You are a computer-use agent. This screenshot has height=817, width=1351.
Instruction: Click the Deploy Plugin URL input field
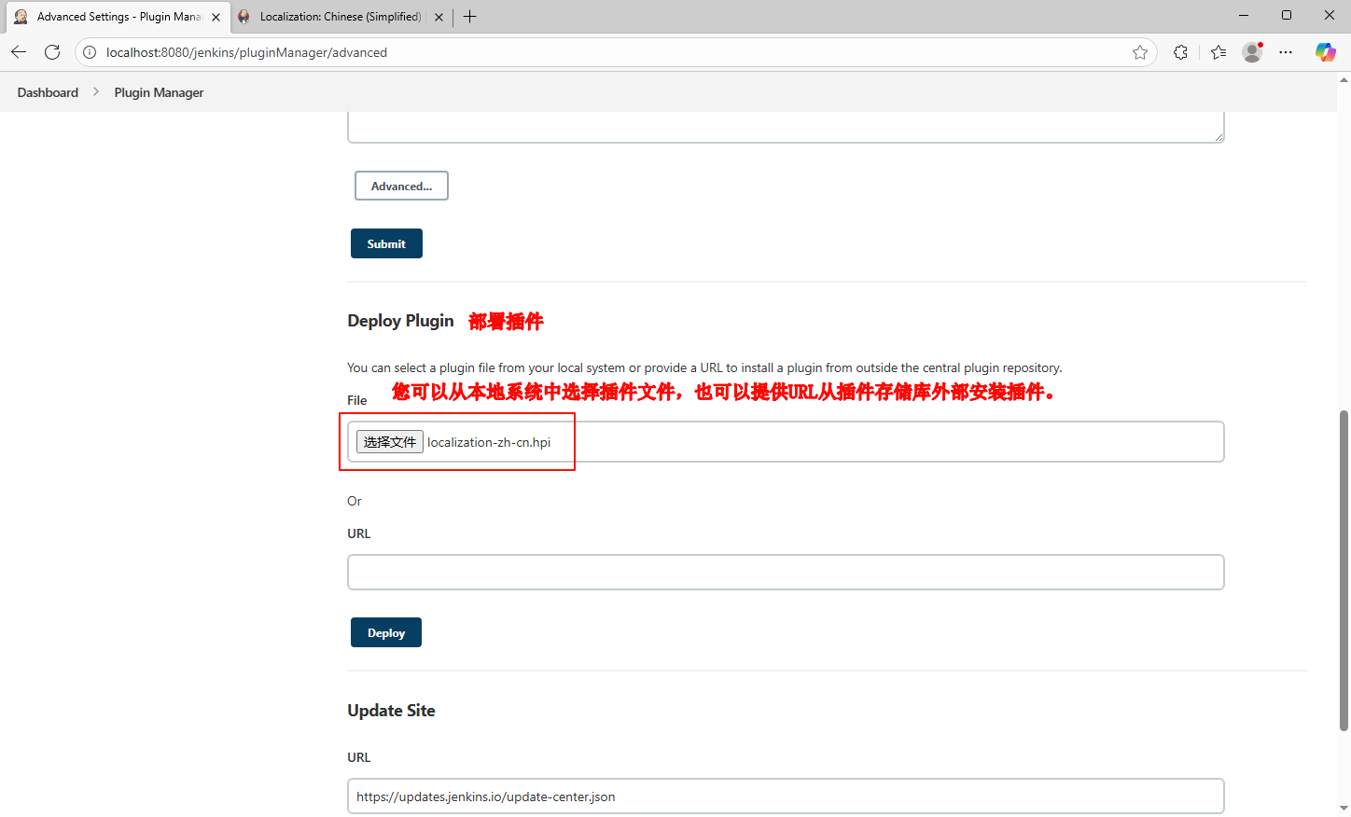[x=786, y=572]
